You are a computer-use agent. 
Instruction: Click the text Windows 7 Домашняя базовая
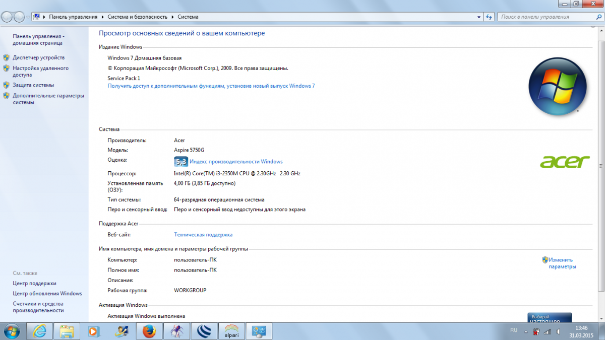tap(145, 58)
